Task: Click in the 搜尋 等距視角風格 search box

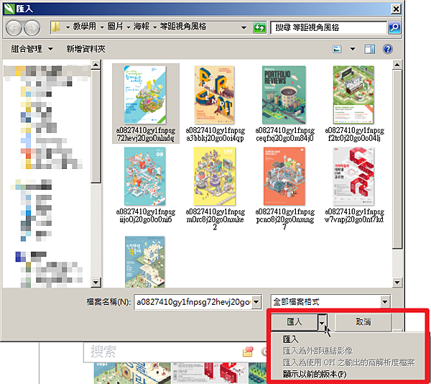Action: pyautogui.click(x=329, y=27)
